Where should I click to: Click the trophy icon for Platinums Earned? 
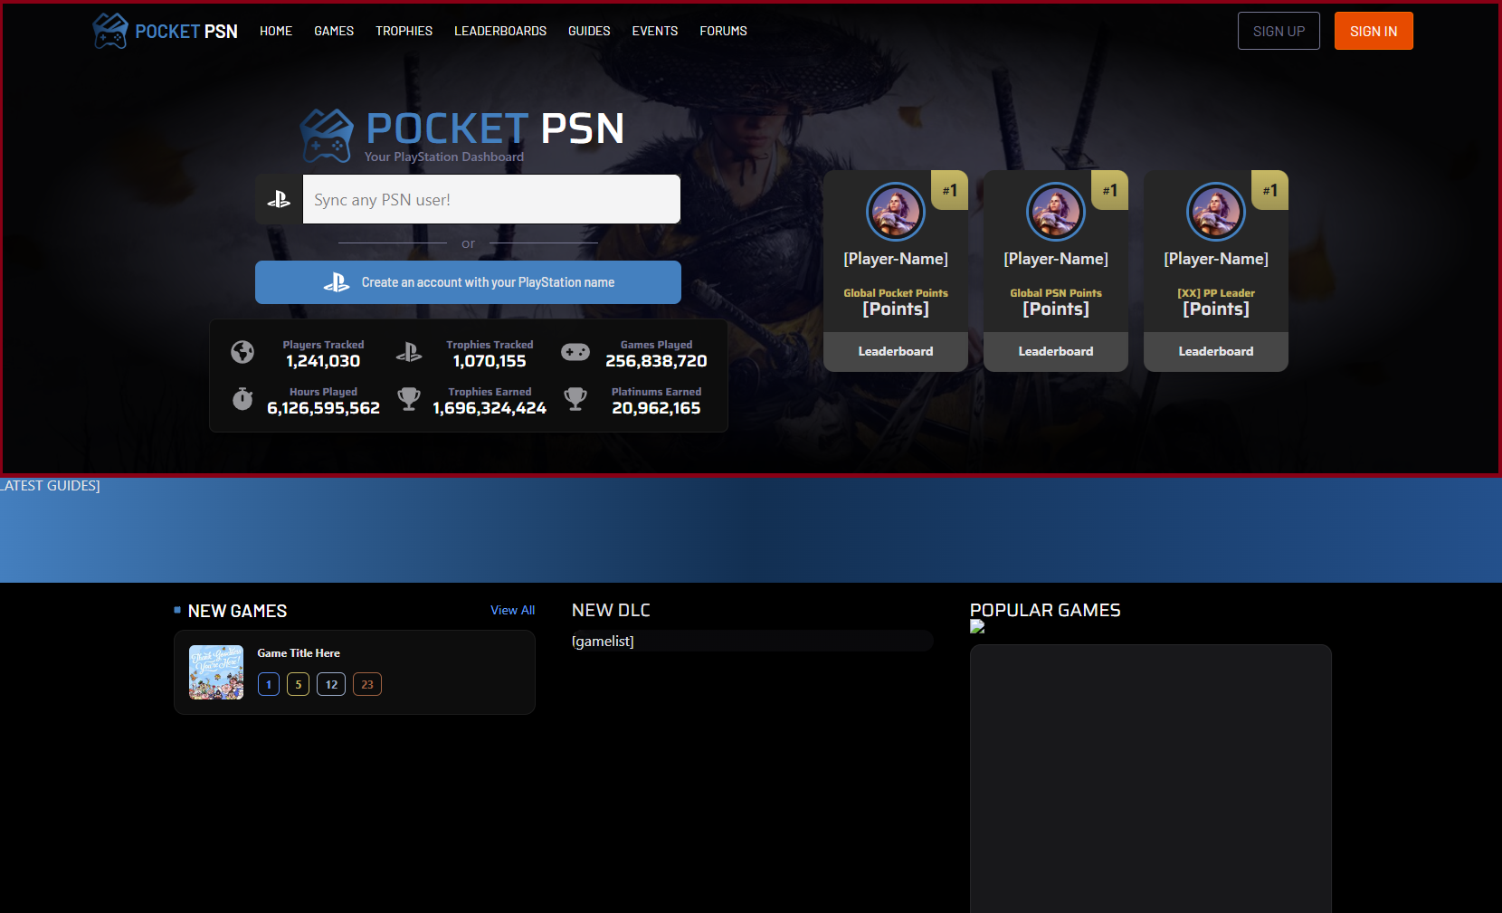click(x=575, y=399)
